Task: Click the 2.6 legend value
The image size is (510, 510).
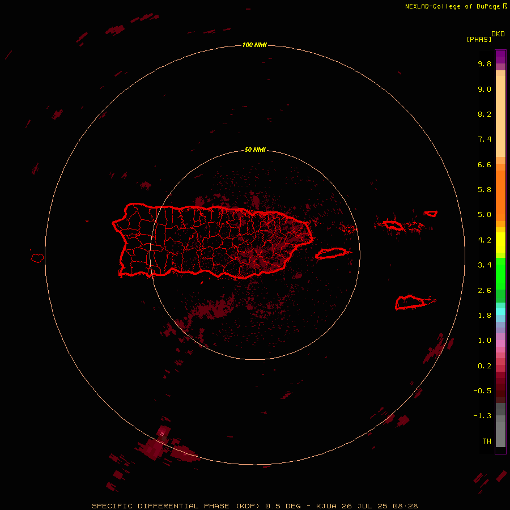Action: pos(484,291)
